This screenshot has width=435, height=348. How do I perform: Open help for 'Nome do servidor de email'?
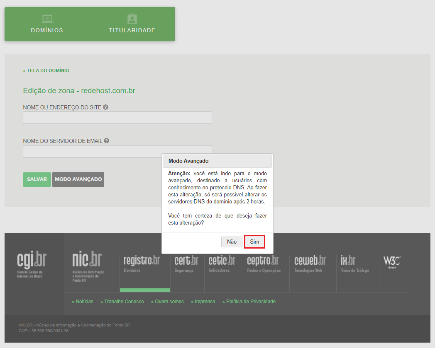tap(107, 140)
